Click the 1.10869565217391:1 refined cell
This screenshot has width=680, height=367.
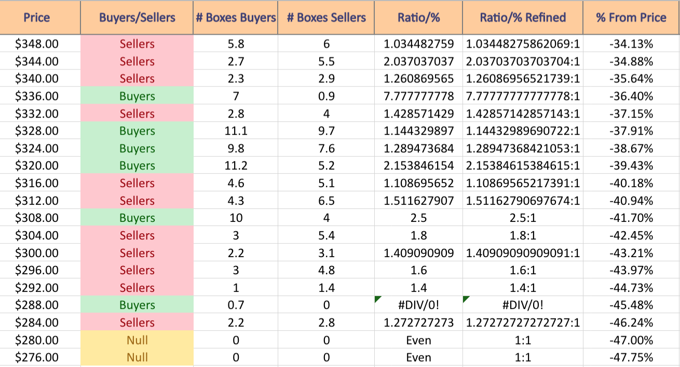523,183
